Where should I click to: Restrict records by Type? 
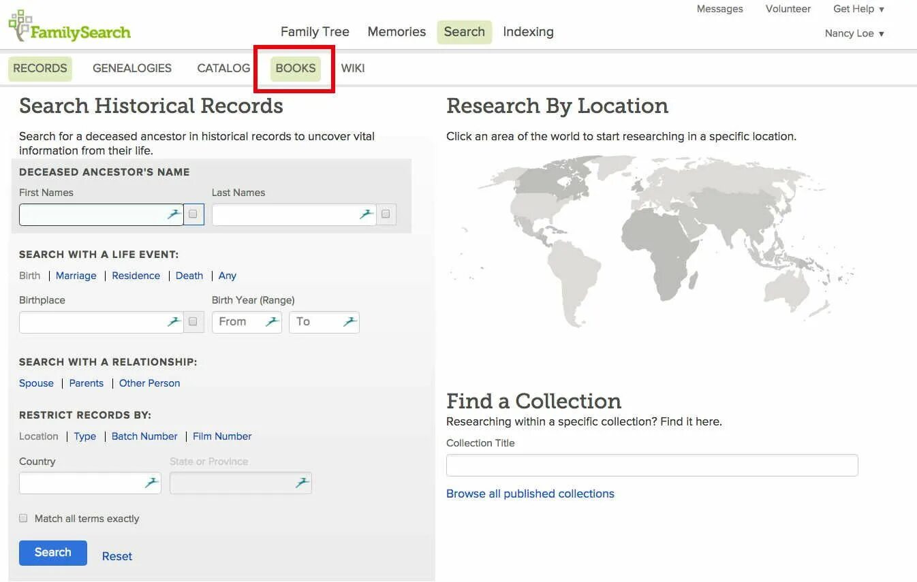[x=85, y=436]
